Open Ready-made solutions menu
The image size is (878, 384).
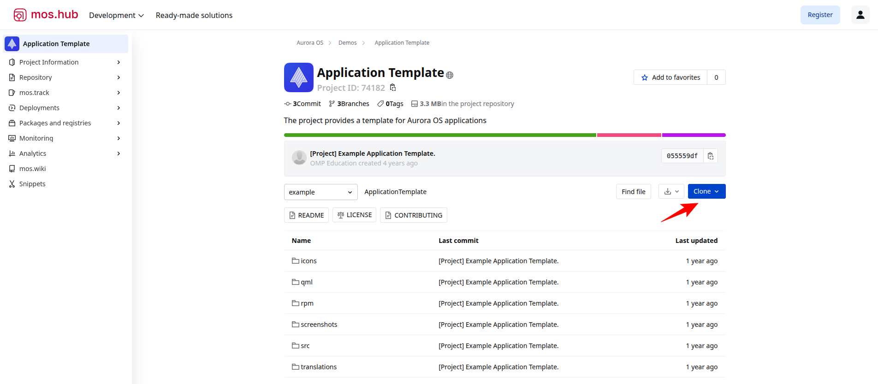tap(194, 15)
